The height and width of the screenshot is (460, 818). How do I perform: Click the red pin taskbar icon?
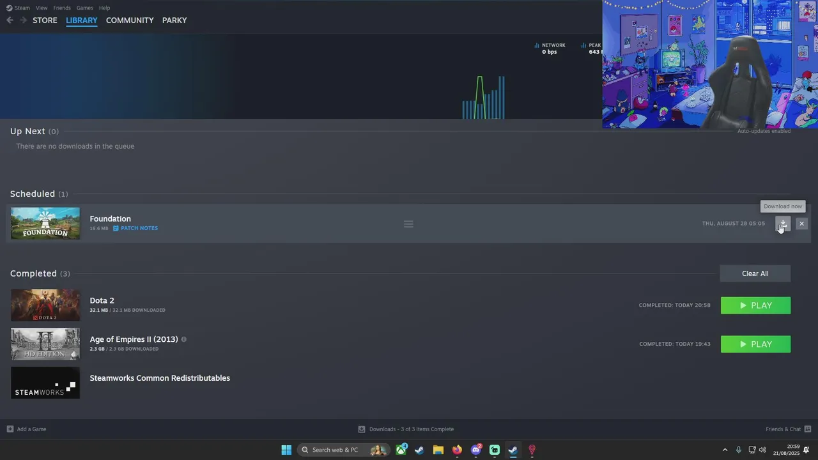(532, 450)
